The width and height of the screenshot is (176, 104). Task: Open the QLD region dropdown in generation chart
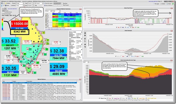[86, 62]
